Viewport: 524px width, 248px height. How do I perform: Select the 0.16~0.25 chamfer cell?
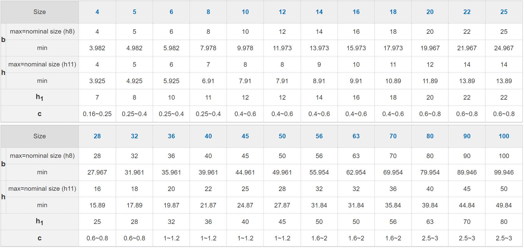coord(97,114)
